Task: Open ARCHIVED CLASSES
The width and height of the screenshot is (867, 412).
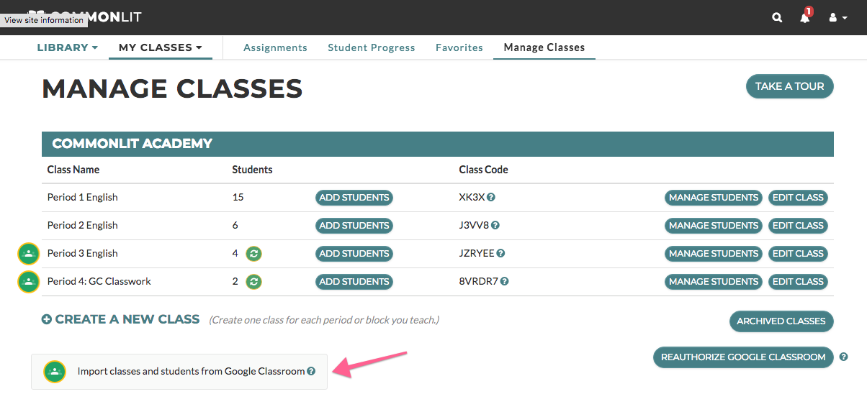Action: click(781, 321)
